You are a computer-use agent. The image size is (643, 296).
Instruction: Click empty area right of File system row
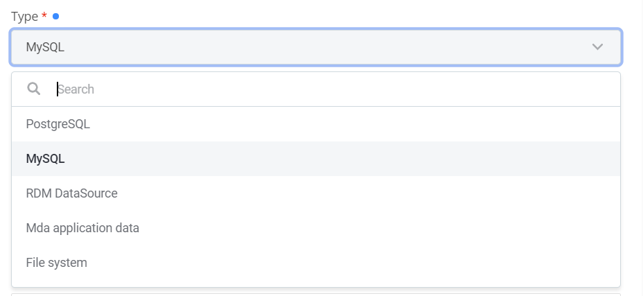pos(381,263)
